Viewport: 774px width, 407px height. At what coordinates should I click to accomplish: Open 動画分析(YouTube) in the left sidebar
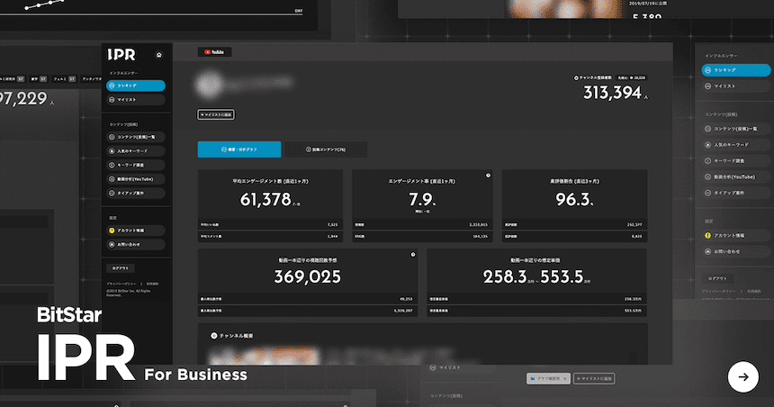click(135, 178)
